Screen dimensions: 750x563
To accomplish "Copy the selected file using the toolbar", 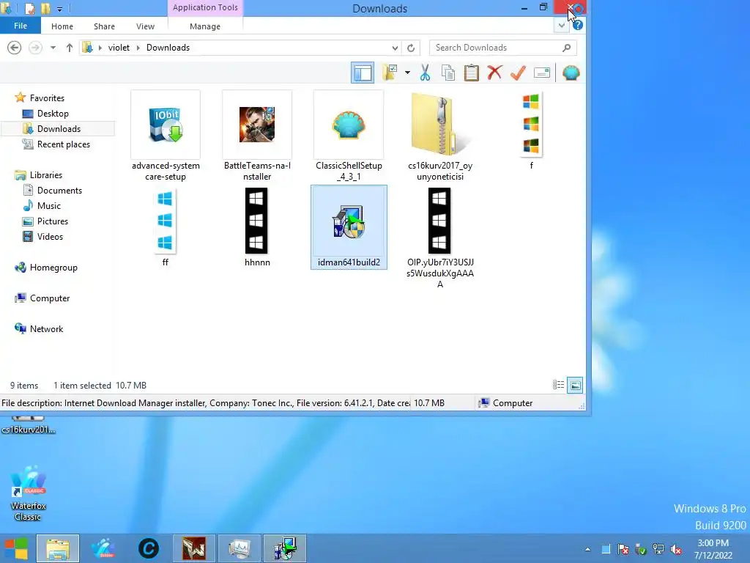I will (x=448, y=73).
